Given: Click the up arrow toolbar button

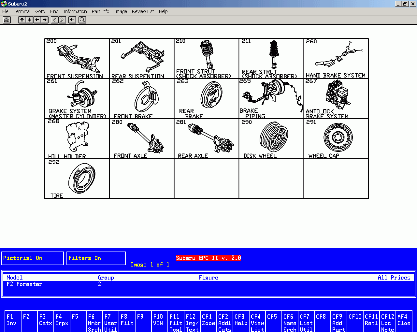Looking at the screenshot, I should [x=22, y=20].
